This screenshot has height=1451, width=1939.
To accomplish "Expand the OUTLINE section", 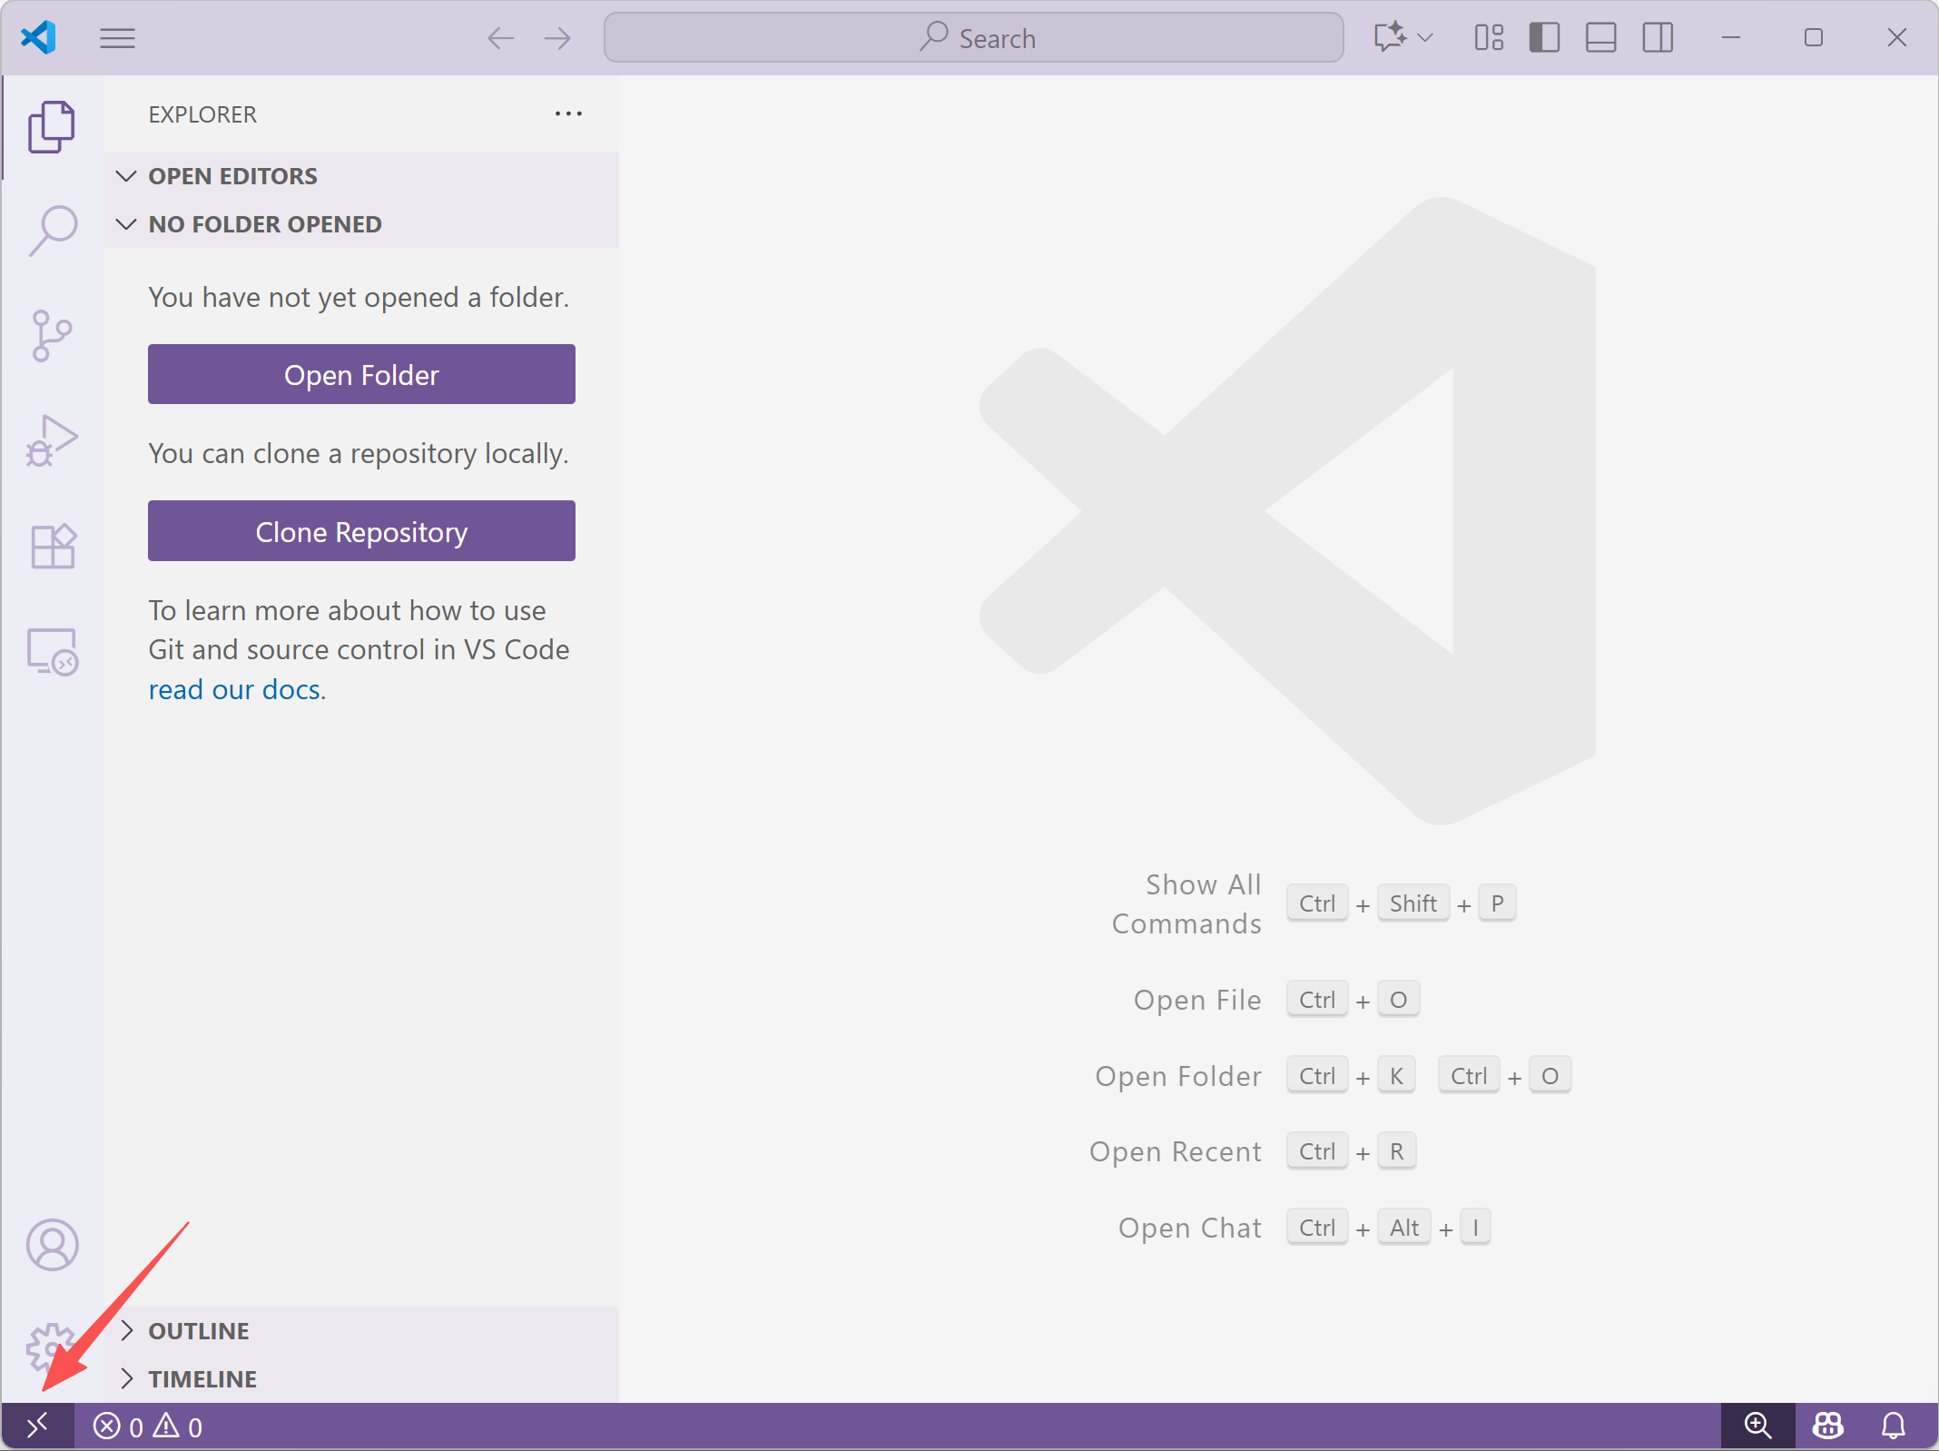I will coord(361,1331).
